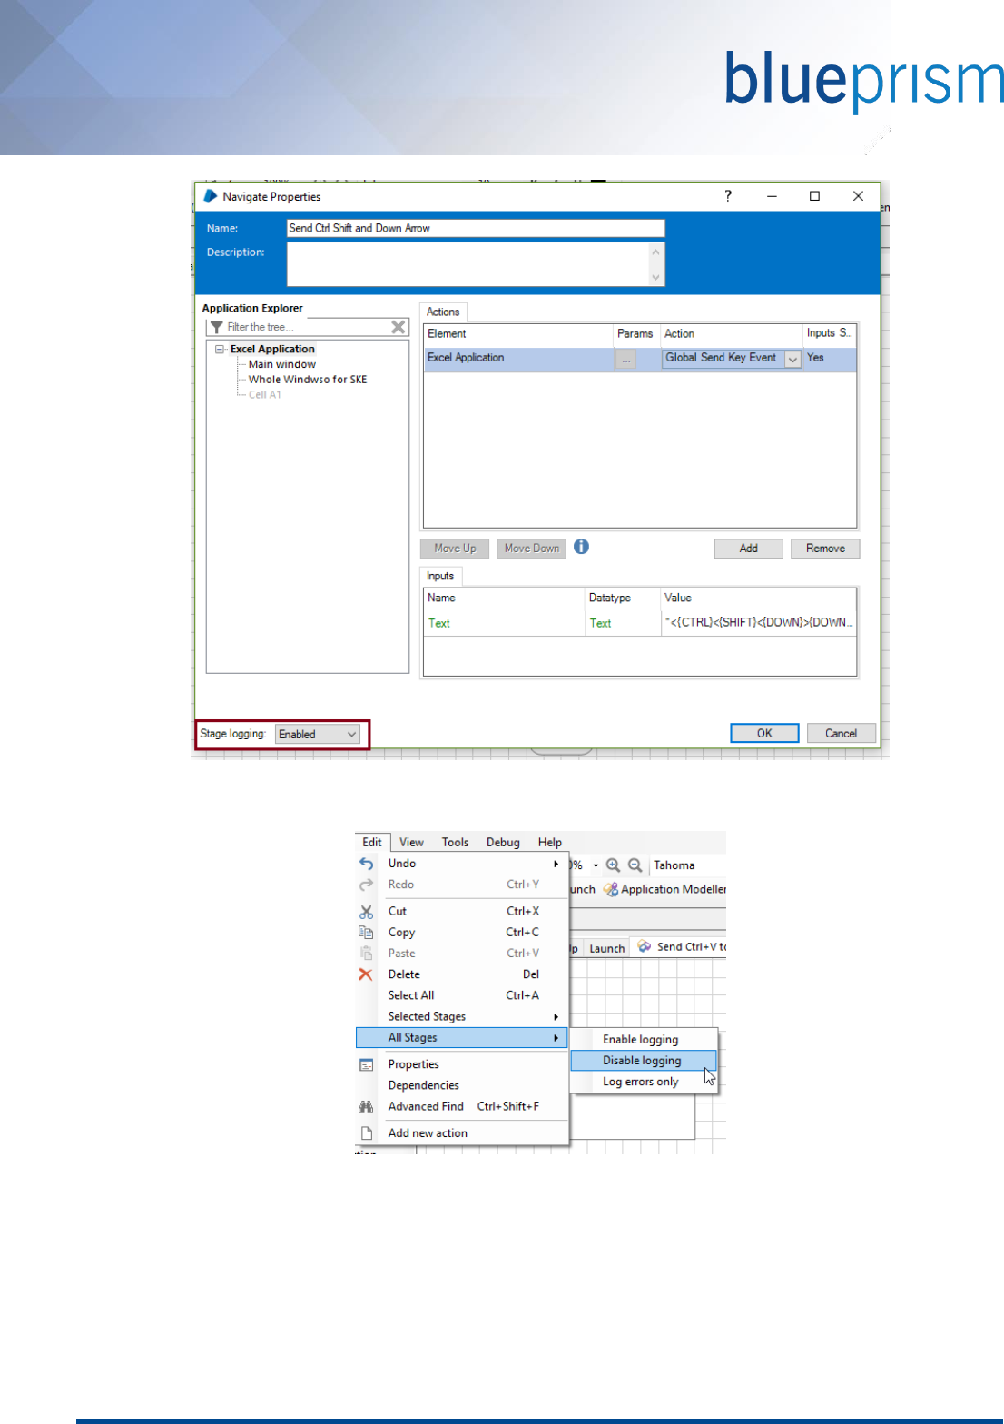Click the Properties sheet icon in Edit menu
This screenshot has height=1424, width=1004.
pyautogui.click(x=367, y=1064)
